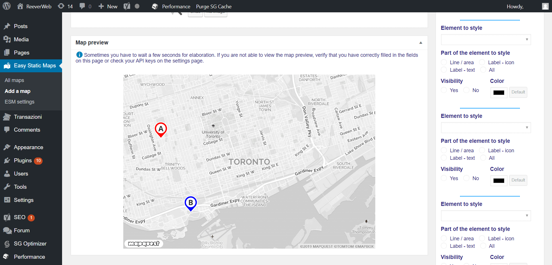Click the Media icon in sidebar

[x=7, y=39]
